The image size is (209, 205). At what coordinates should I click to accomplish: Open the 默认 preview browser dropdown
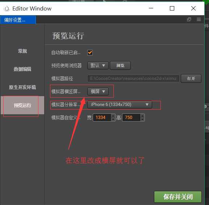tap(98, 65)
